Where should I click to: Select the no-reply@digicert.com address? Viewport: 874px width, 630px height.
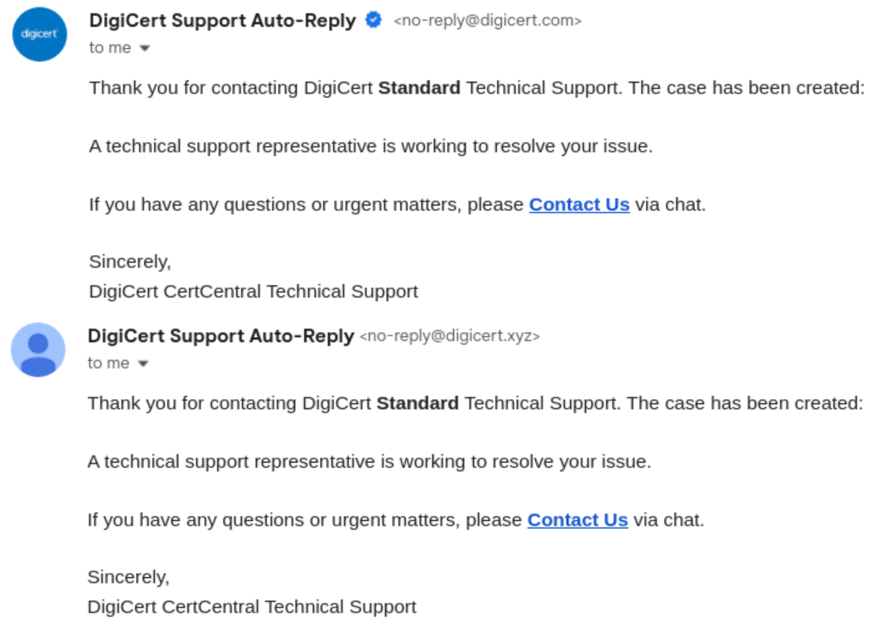click(488, 21)
